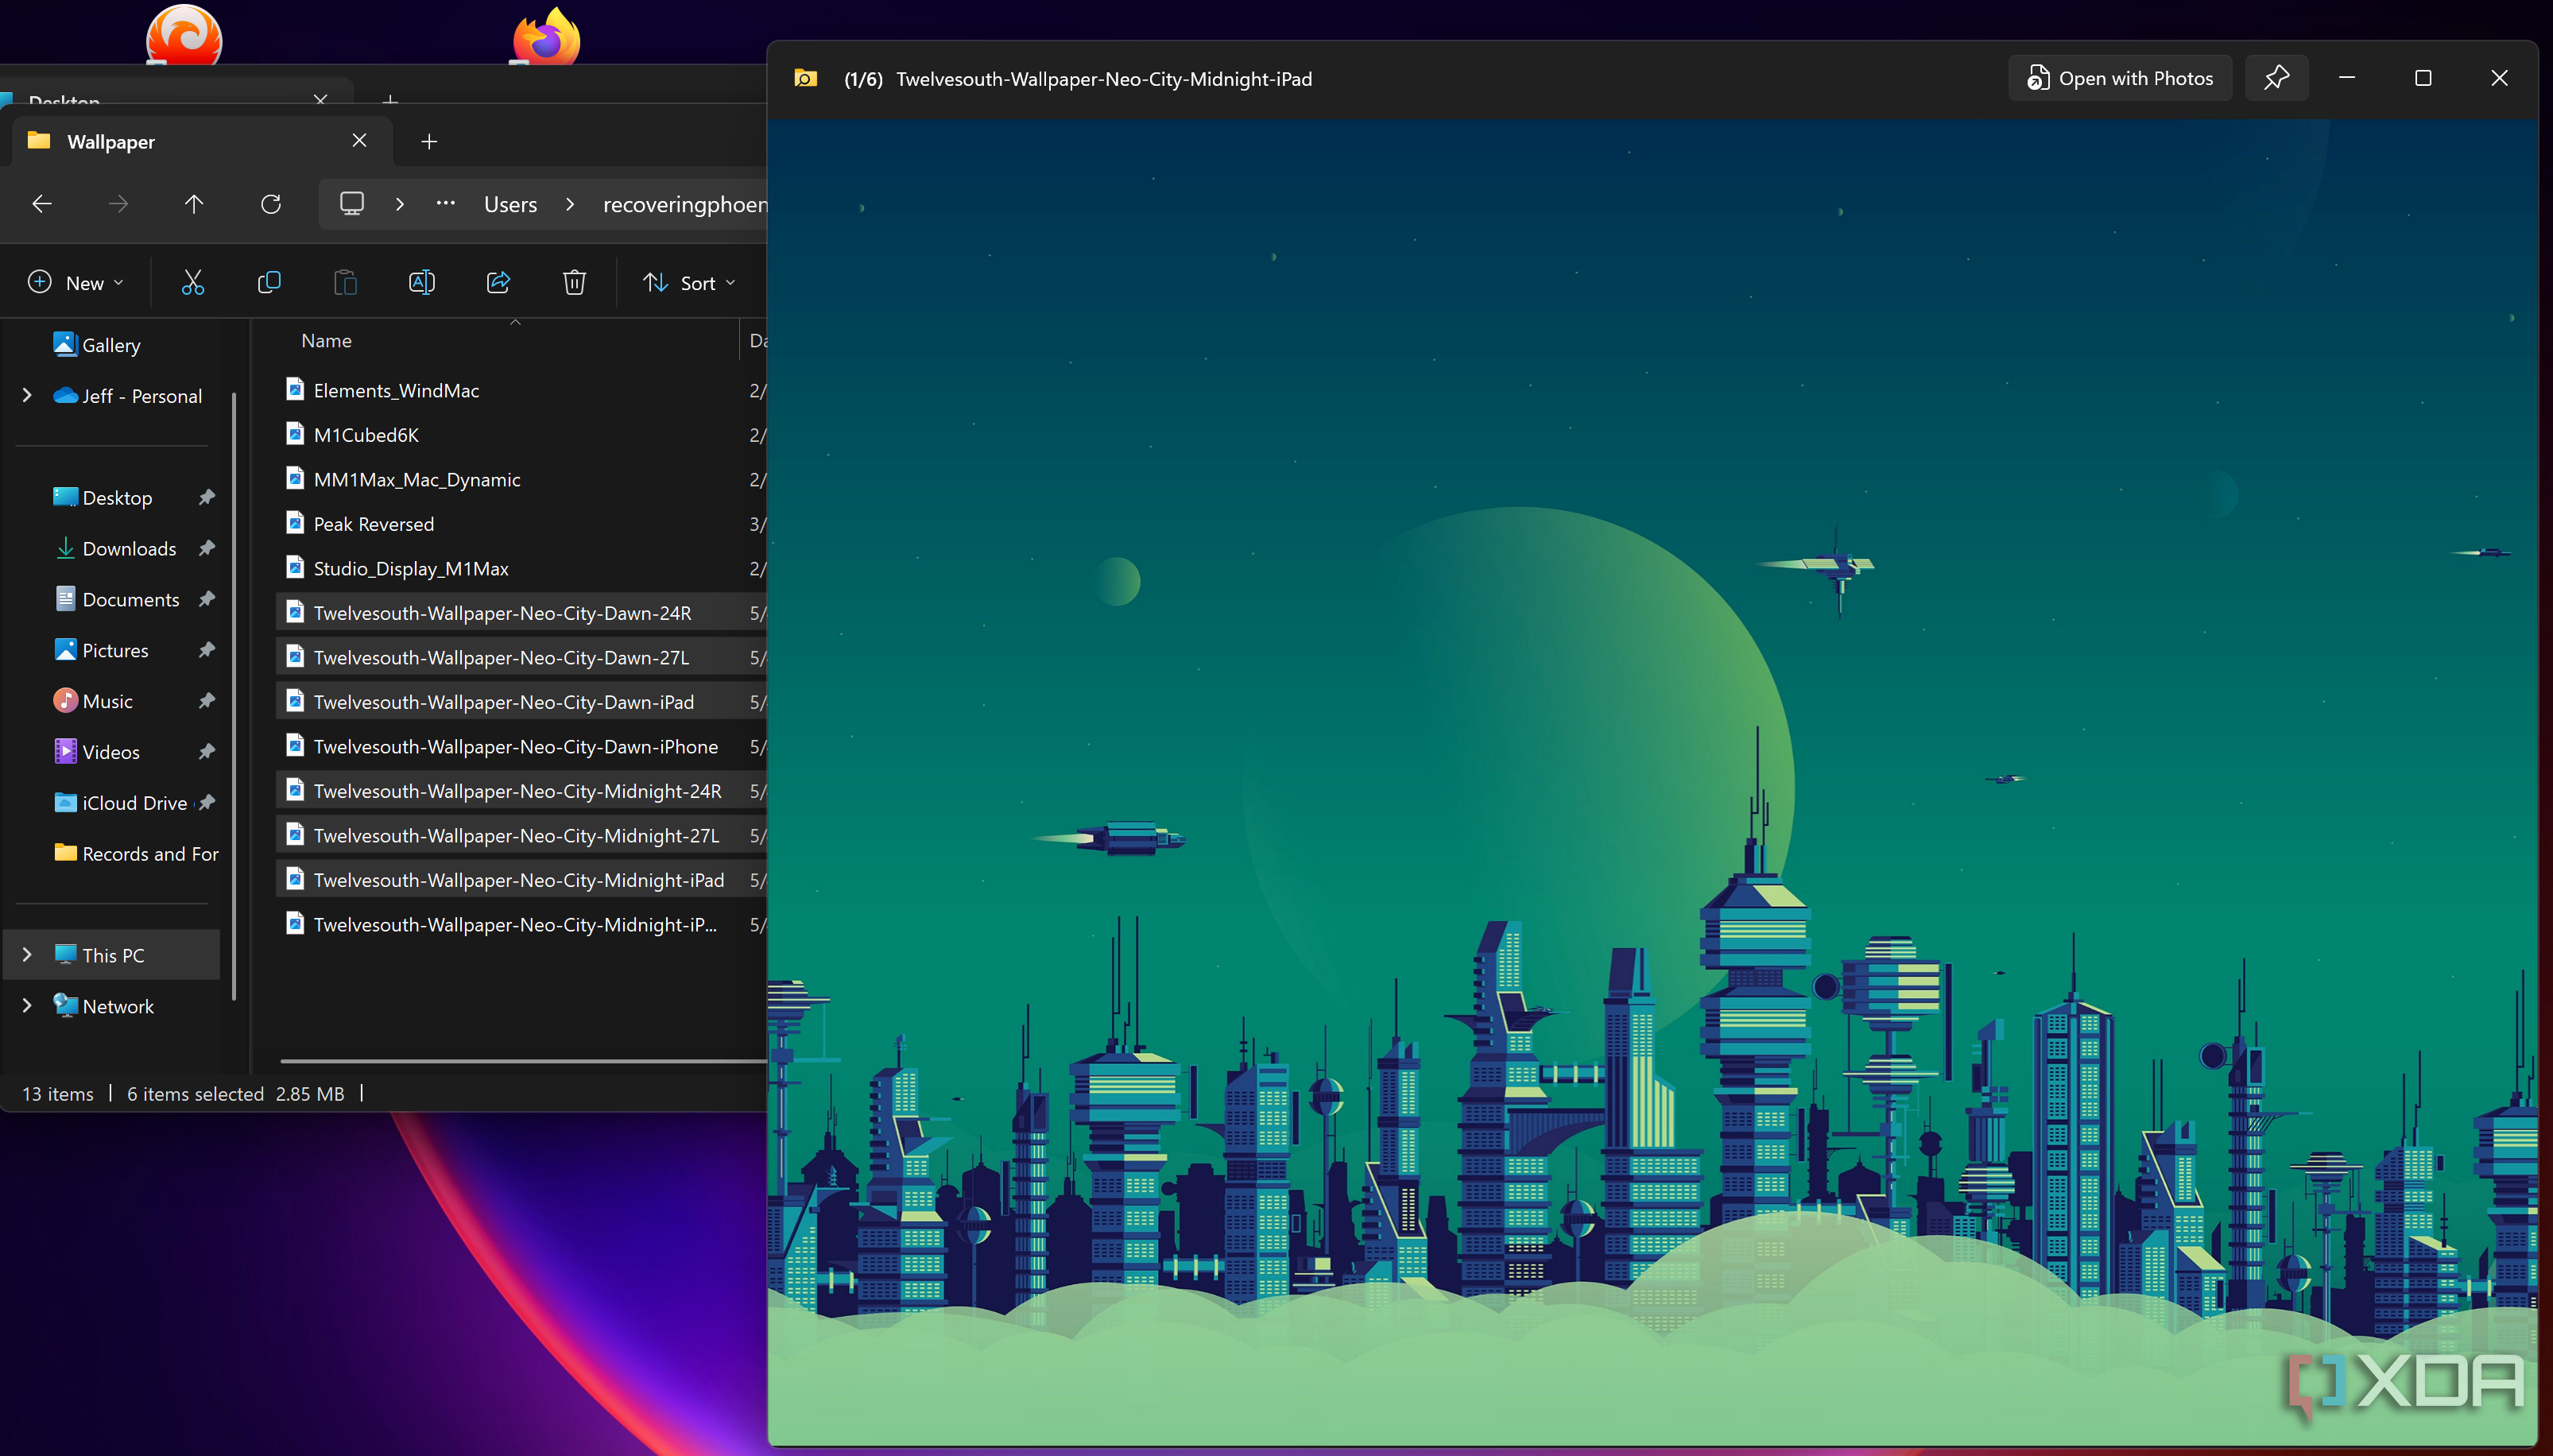The height and width of the screenshot is (1456, 2553).
Task: Open the Sort dropdown menu
Action: [689, 283]
